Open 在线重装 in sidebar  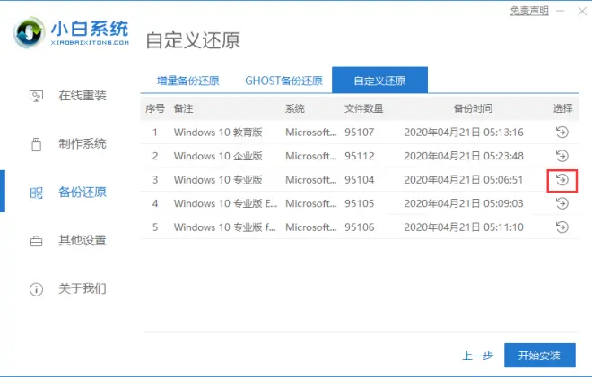83,96
